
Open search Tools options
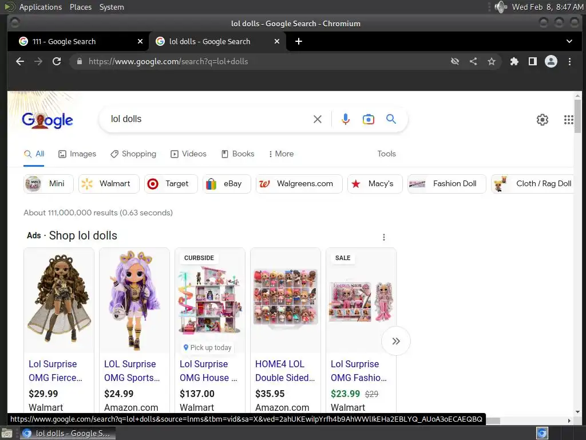(386, 154)
